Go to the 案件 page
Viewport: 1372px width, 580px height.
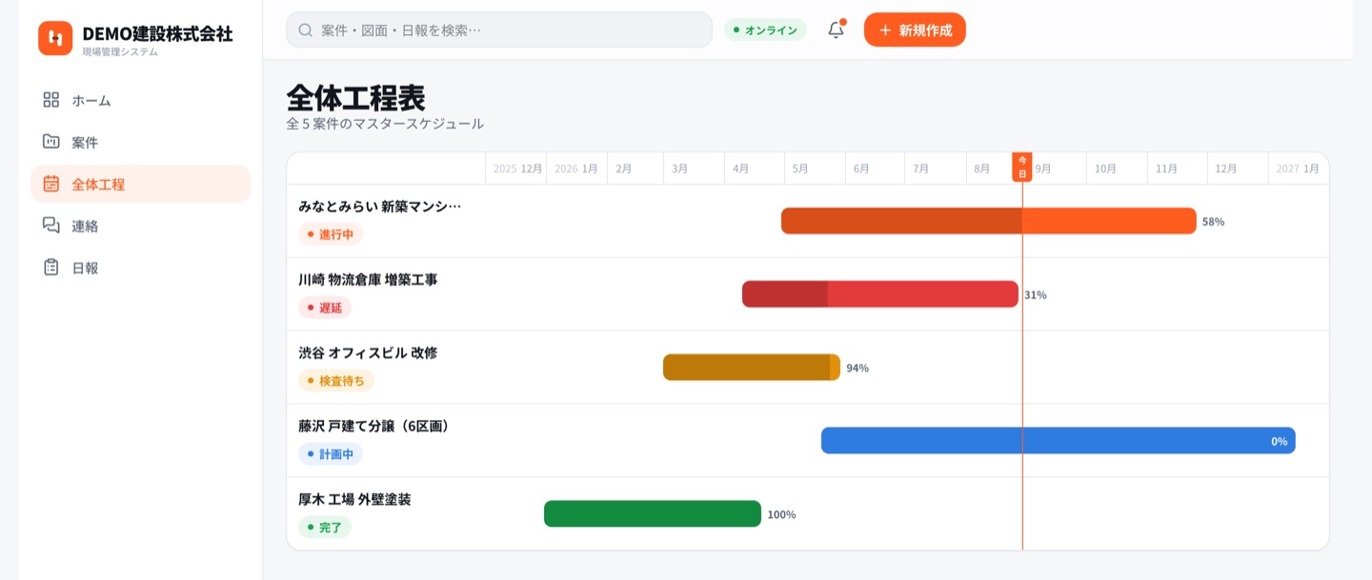click(141, 142)
